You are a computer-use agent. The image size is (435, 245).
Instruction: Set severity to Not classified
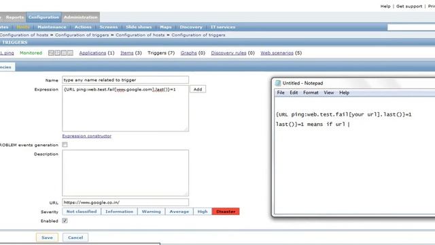click(x=82, y=212)
